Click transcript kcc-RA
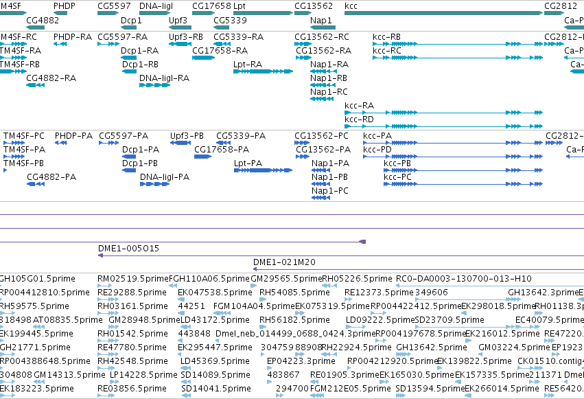This screenshot has width=584, height=399. point(443,113)
